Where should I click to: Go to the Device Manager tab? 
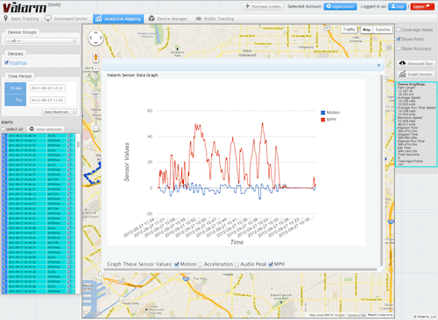pyautogui.click(x=168, y=18)
